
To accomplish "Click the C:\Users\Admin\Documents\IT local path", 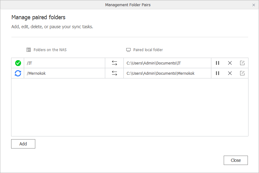I will 154,63.
